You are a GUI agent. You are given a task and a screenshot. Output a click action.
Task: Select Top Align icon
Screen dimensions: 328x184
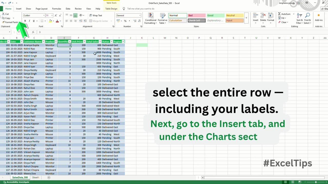click(67, 15)
